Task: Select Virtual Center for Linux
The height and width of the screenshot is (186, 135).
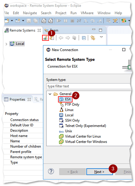Action: point(80,137)
